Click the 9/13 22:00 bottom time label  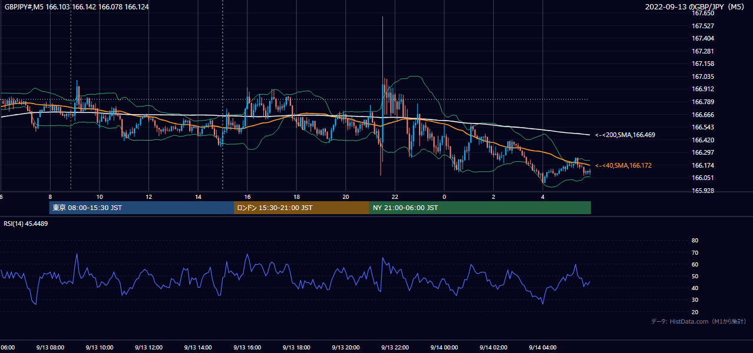395,348
